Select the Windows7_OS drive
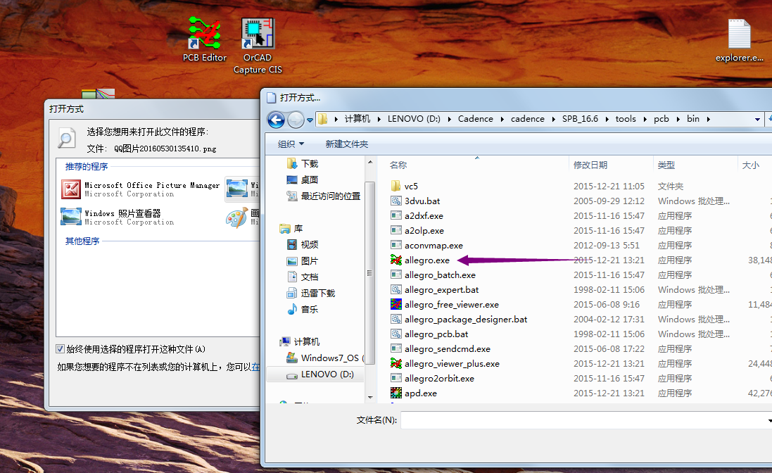 325,358
